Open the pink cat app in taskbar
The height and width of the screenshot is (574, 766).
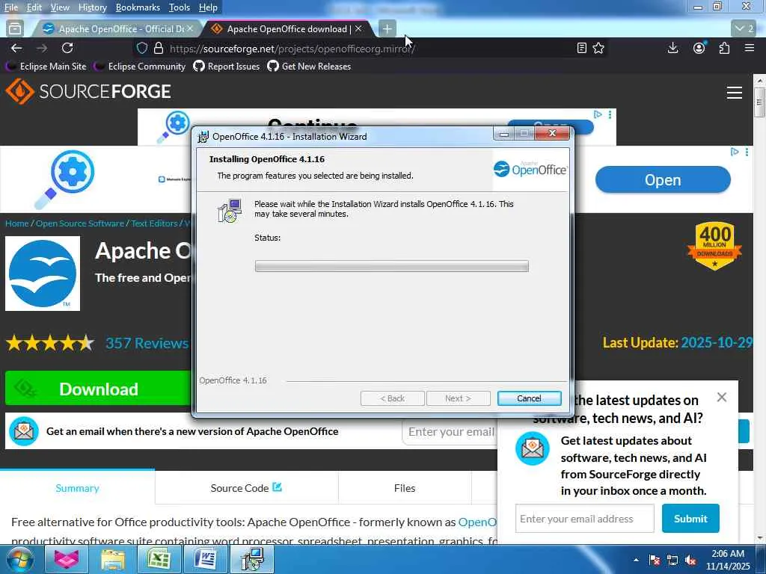pyautogui.click(x=67, y=559)
